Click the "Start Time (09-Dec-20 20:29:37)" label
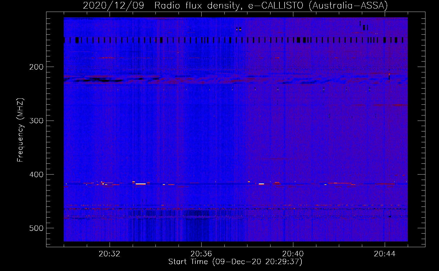 (x=235, y=262)
